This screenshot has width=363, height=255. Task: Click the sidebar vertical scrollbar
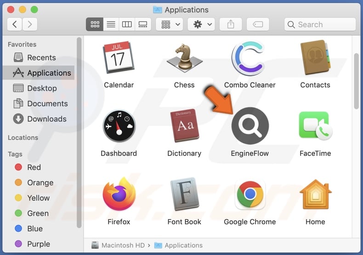[x=79, y=133]
